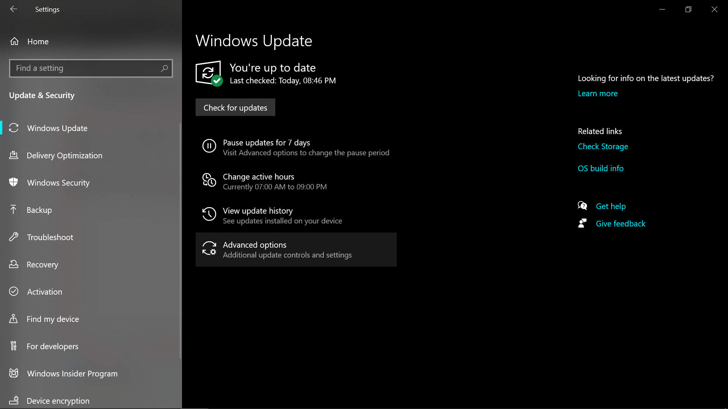Navigate to Recovery settings
Image resolution: width=728 pixels, height=409 pixels.
click(90, 264)
